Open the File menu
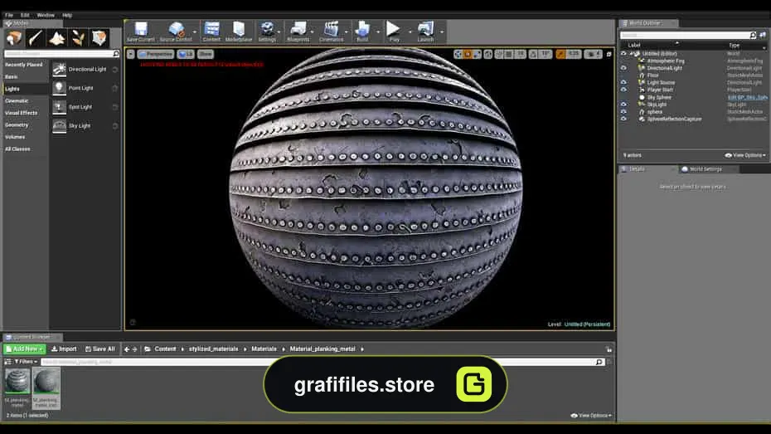The width and height of the screenshot is (771, 434). coord(9,15)
